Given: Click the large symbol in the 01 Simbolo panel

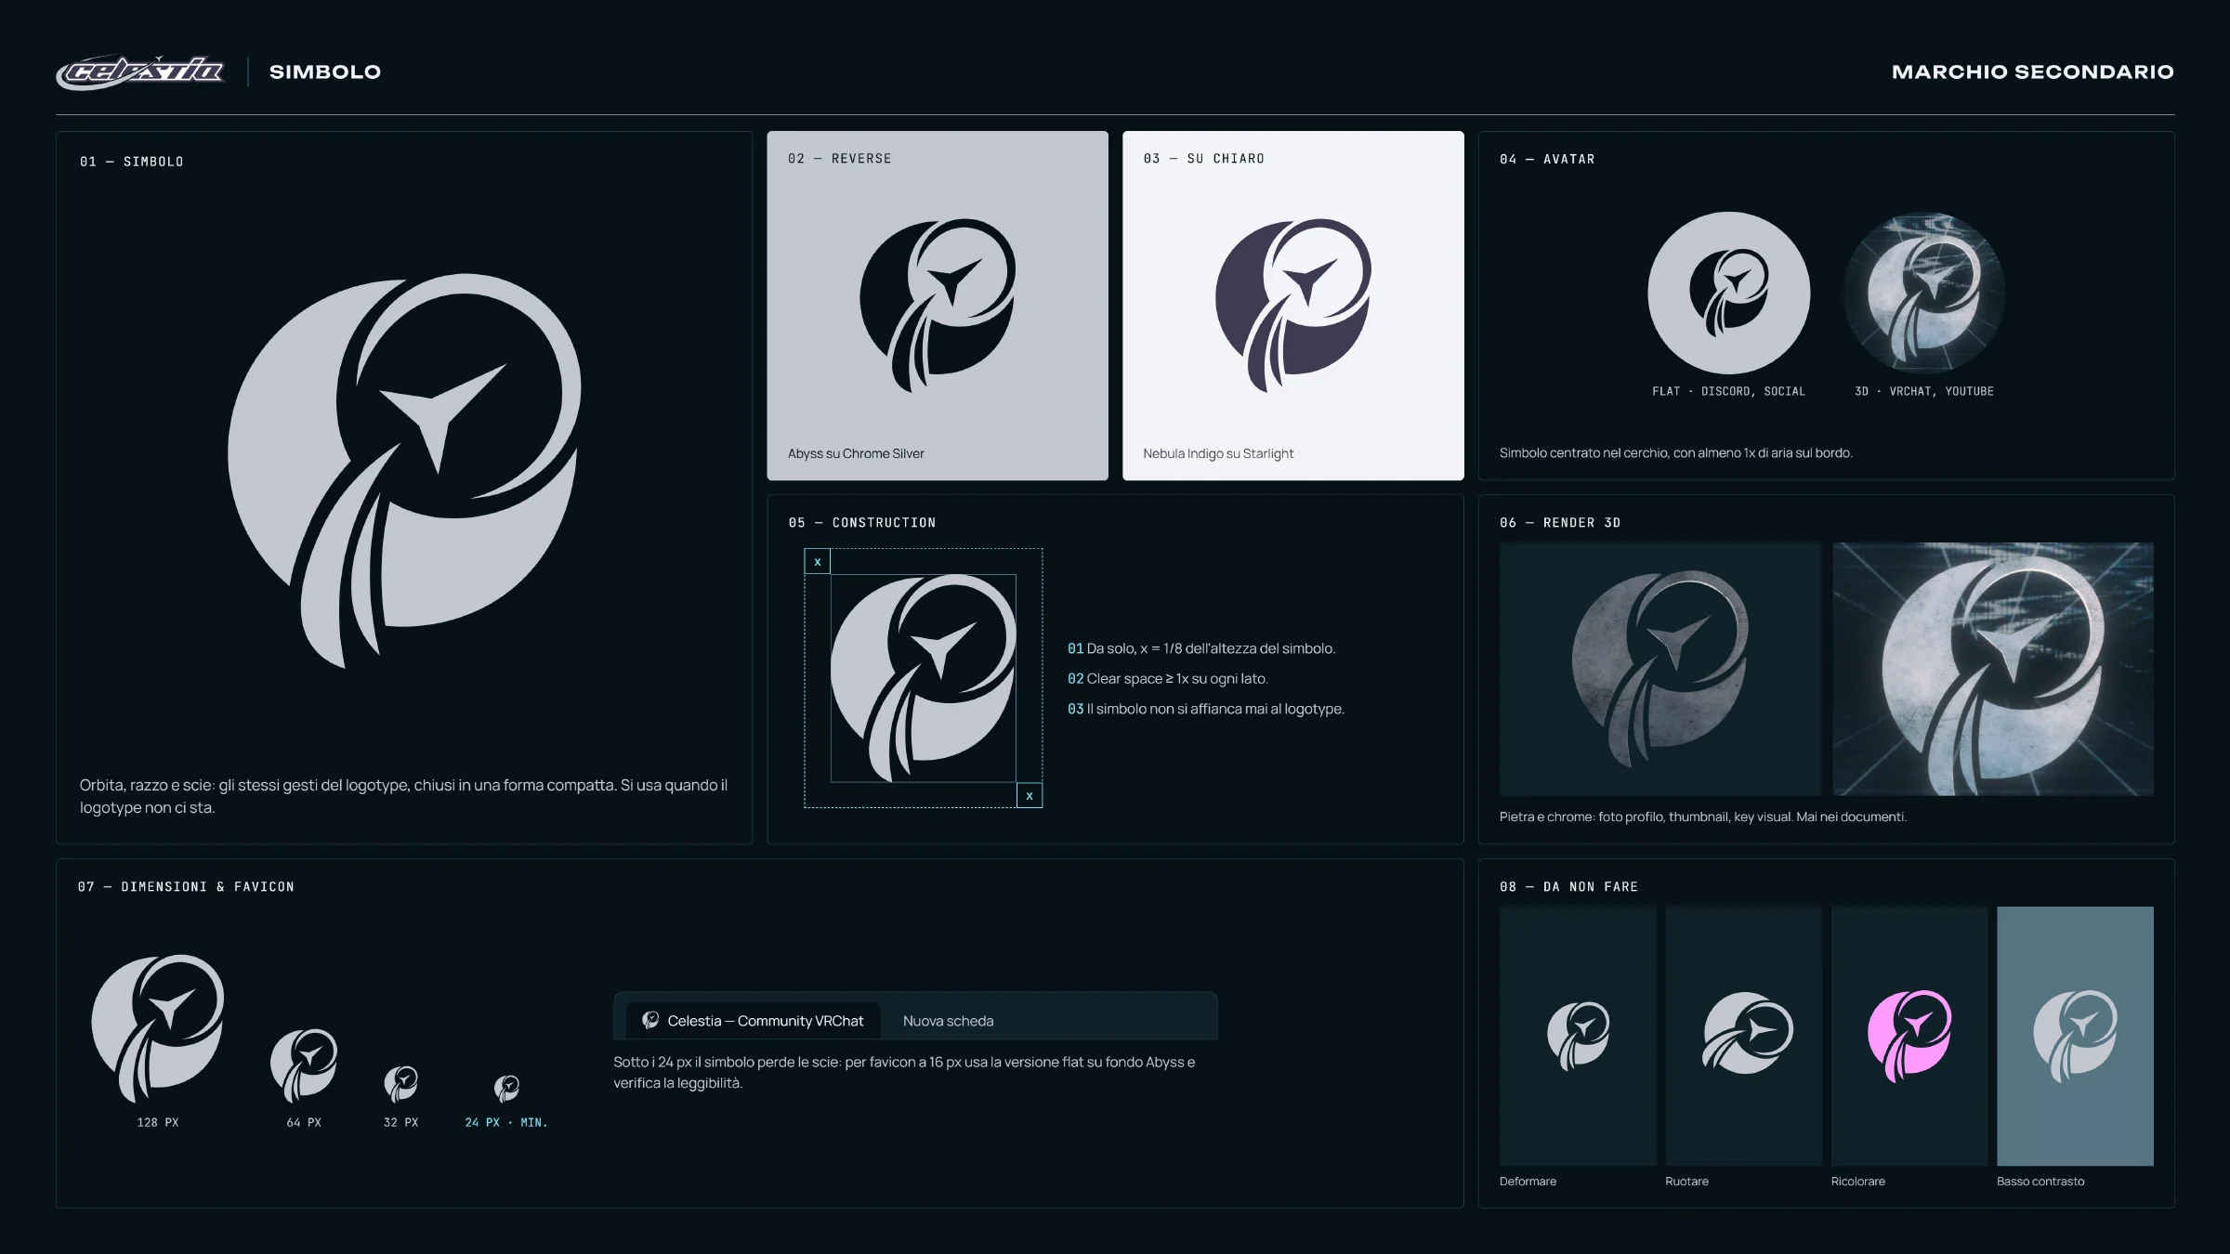Looking at the screenshot, I should click(x=404, y=471).
